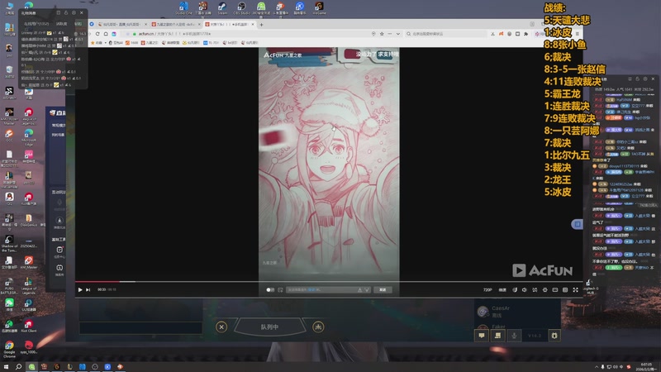The image size is (661, 372).
Task: Switch to widescreen theater mode
Action: [x=555, y=290]
